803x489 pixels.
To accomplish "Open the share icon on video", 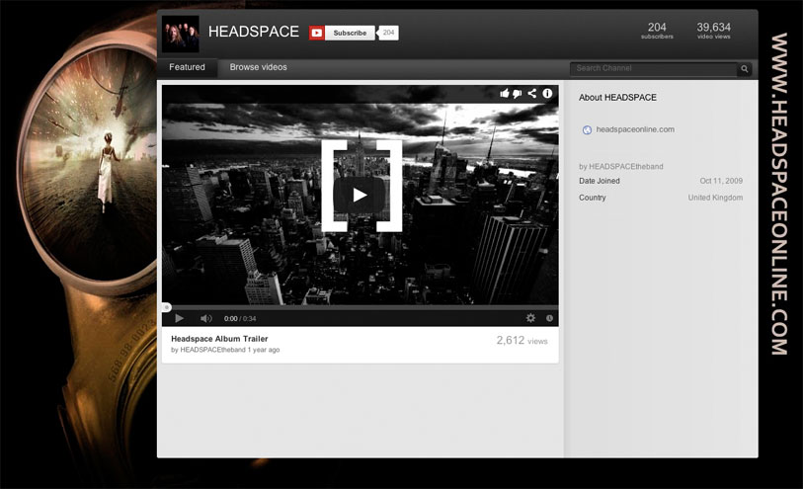I will pyautogui.click(x=532, y=94).
